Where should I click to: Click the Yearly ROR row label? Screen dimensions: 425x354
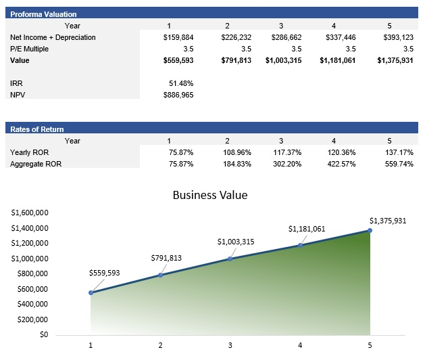30,152
